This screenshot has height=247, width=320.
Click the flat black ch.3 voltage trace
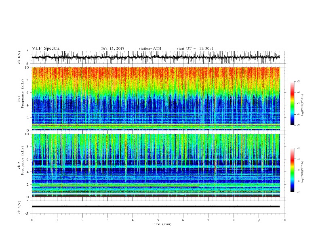[x=156, y=207]
